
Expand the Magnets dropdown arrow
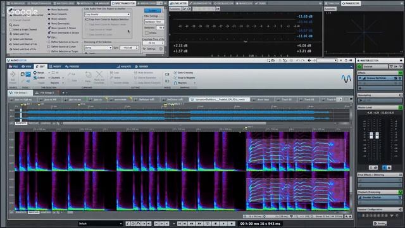(x=194, y=83)
